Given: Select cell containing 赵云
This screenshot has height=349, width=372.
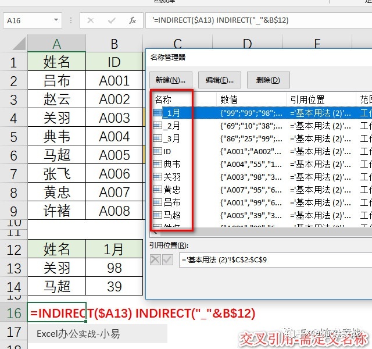Looking at the screenshot, I should pos(57,99).
